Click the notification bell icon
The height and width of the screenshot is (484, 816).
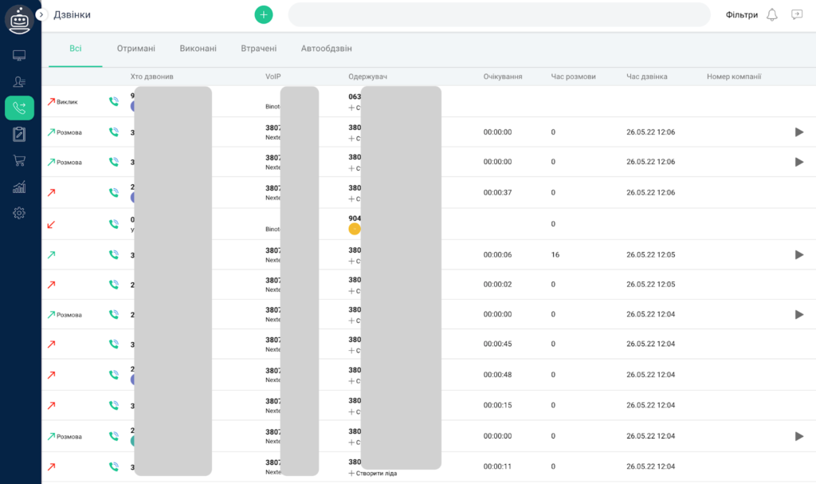coord(771,14)
